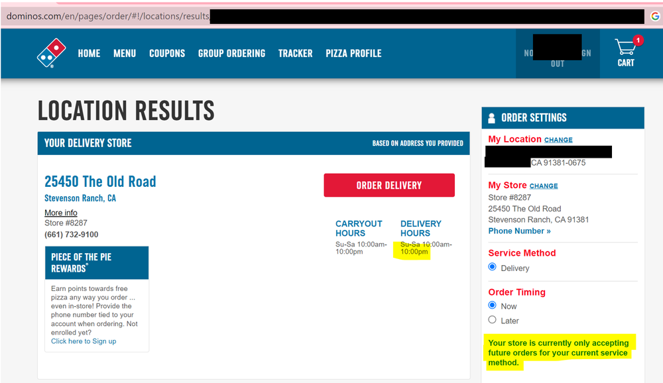Image resolution: width=663 pixels, height=383 pixels.
Task: Choose "Later" for order timing
Action: [491, 320]
